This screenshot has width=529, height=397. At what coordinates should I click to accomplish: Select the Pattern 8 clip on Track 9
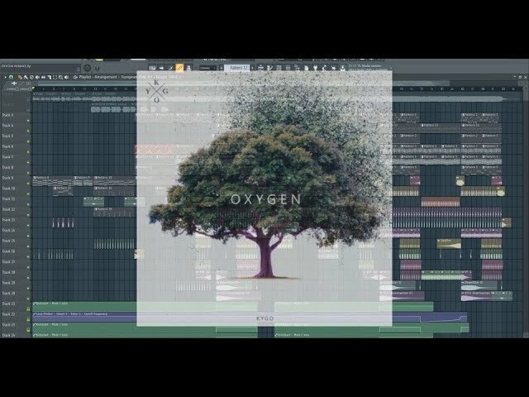point(53,180)
